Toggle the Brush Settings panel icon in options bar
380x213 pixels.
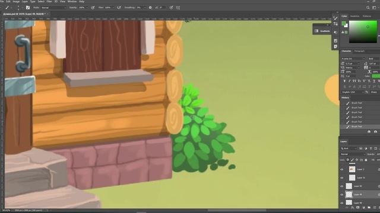point(28,8)
